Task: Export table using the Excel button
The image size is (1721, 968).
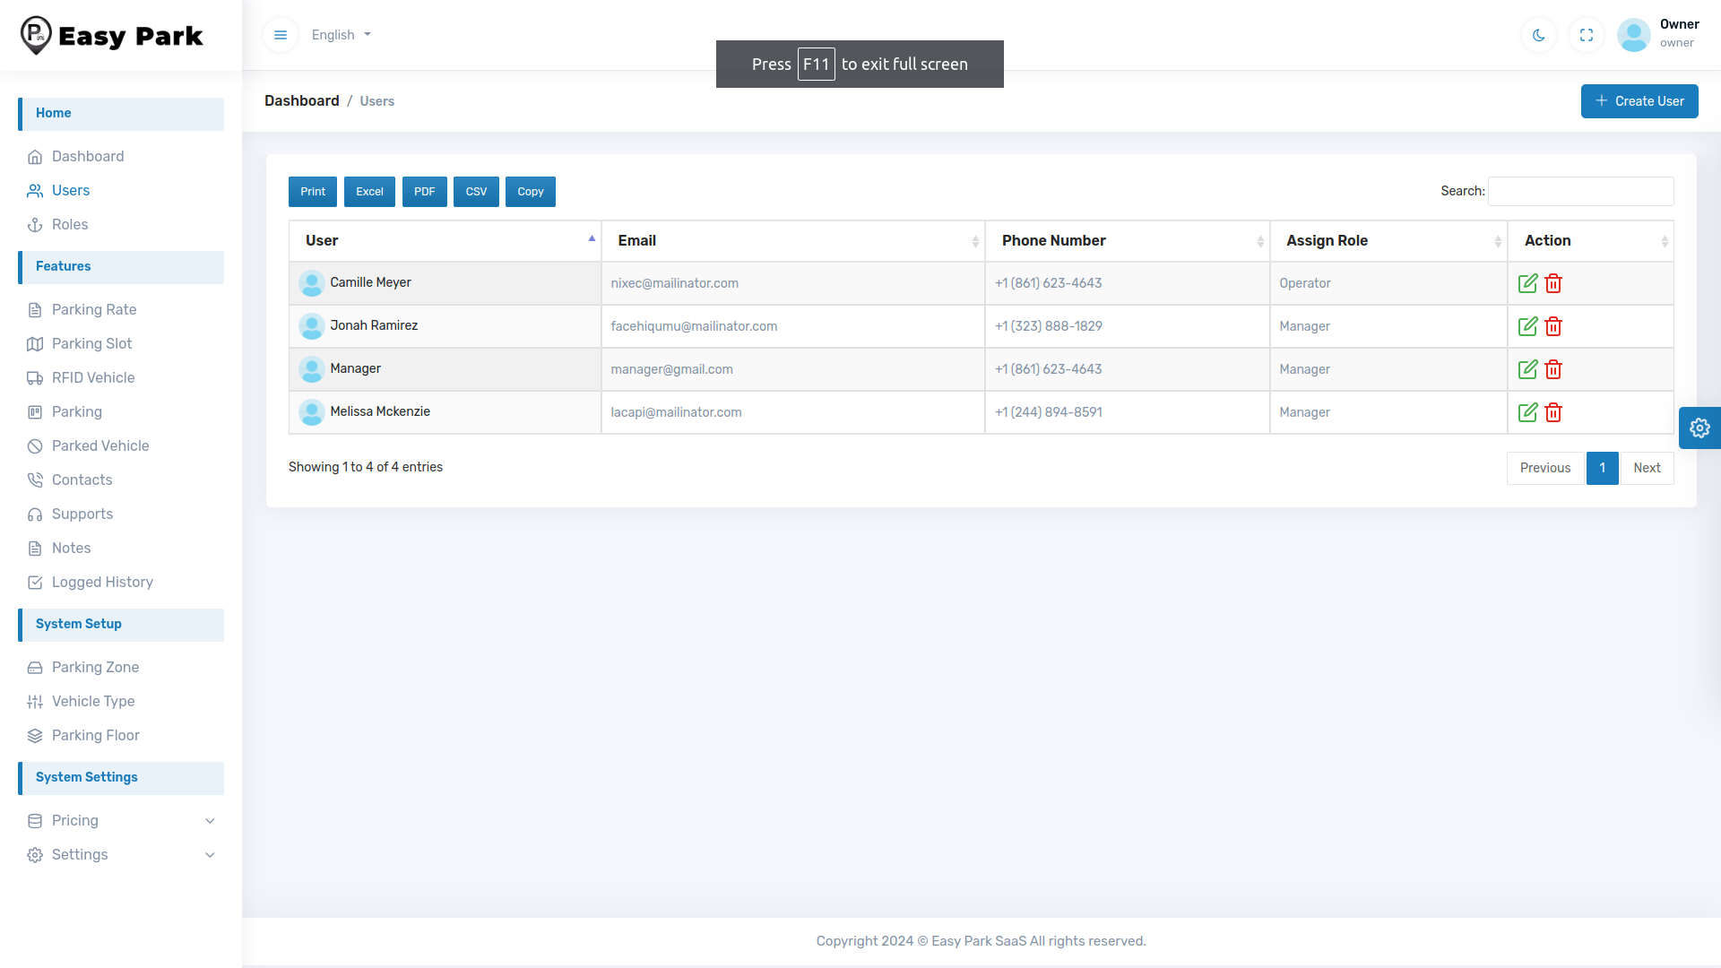Action: (369, 192)
